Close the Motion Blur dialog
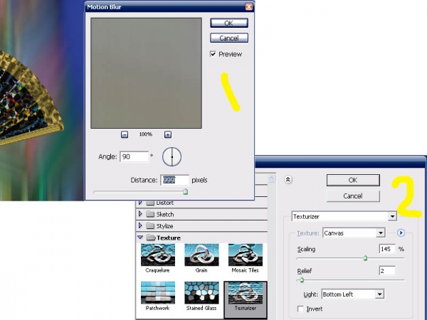Viewport: 427px width, 320px height. [x=249, y=7]
